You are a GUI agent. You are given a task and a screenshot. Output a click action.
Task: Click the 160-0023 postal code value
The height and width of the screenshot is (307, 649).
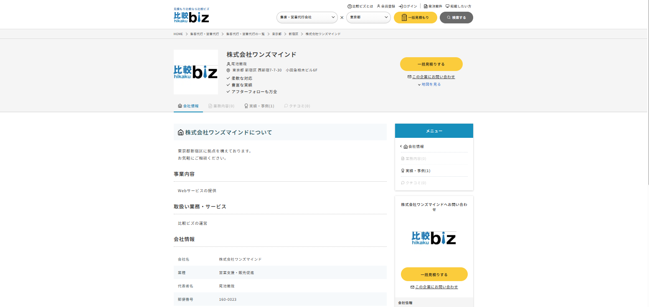[x=228, y=299]
